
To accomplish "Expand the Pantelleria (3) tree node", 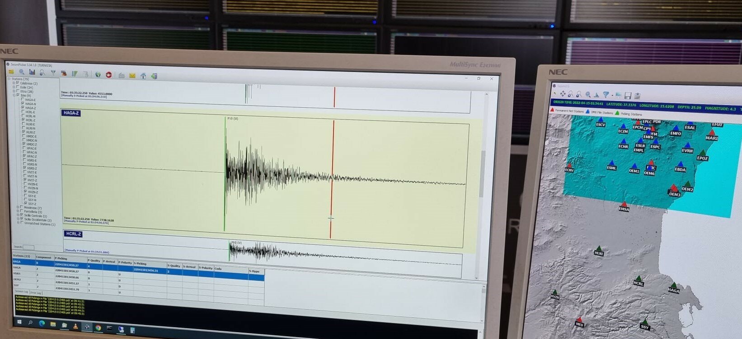I will pyautogui.click(x=18, y=211).
